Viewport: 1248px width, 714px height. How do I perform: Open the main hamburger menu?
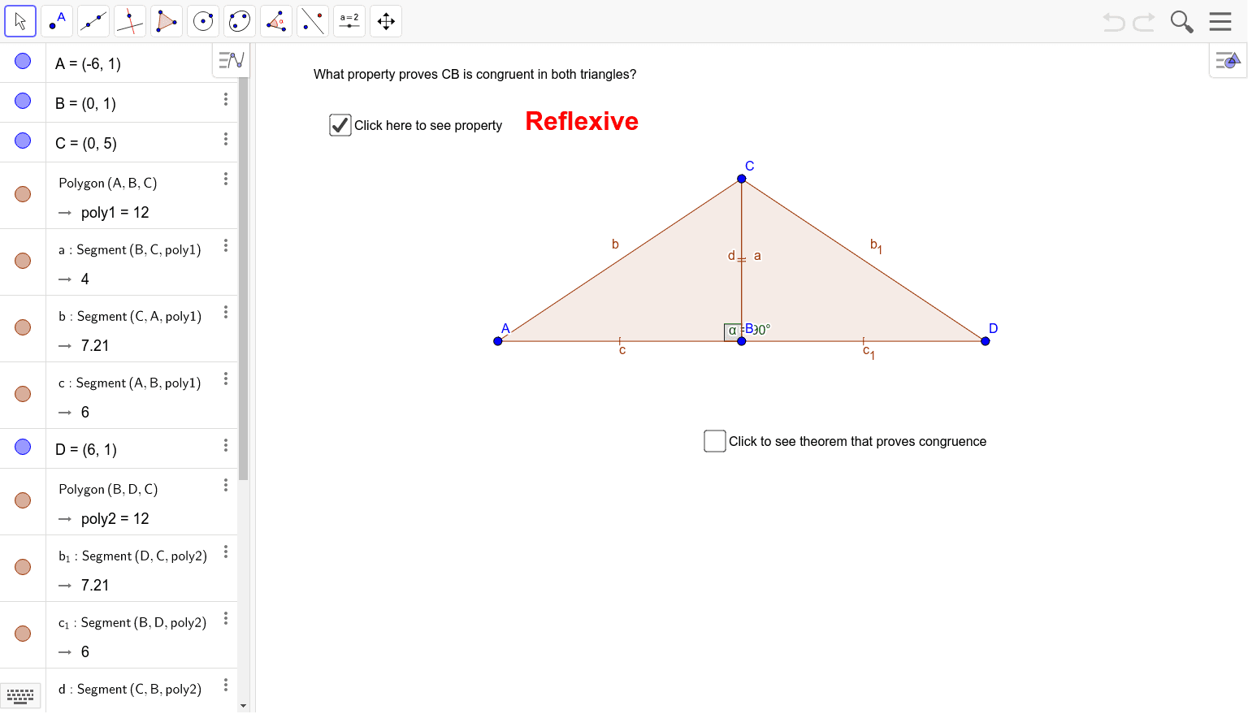point(1220,21)
